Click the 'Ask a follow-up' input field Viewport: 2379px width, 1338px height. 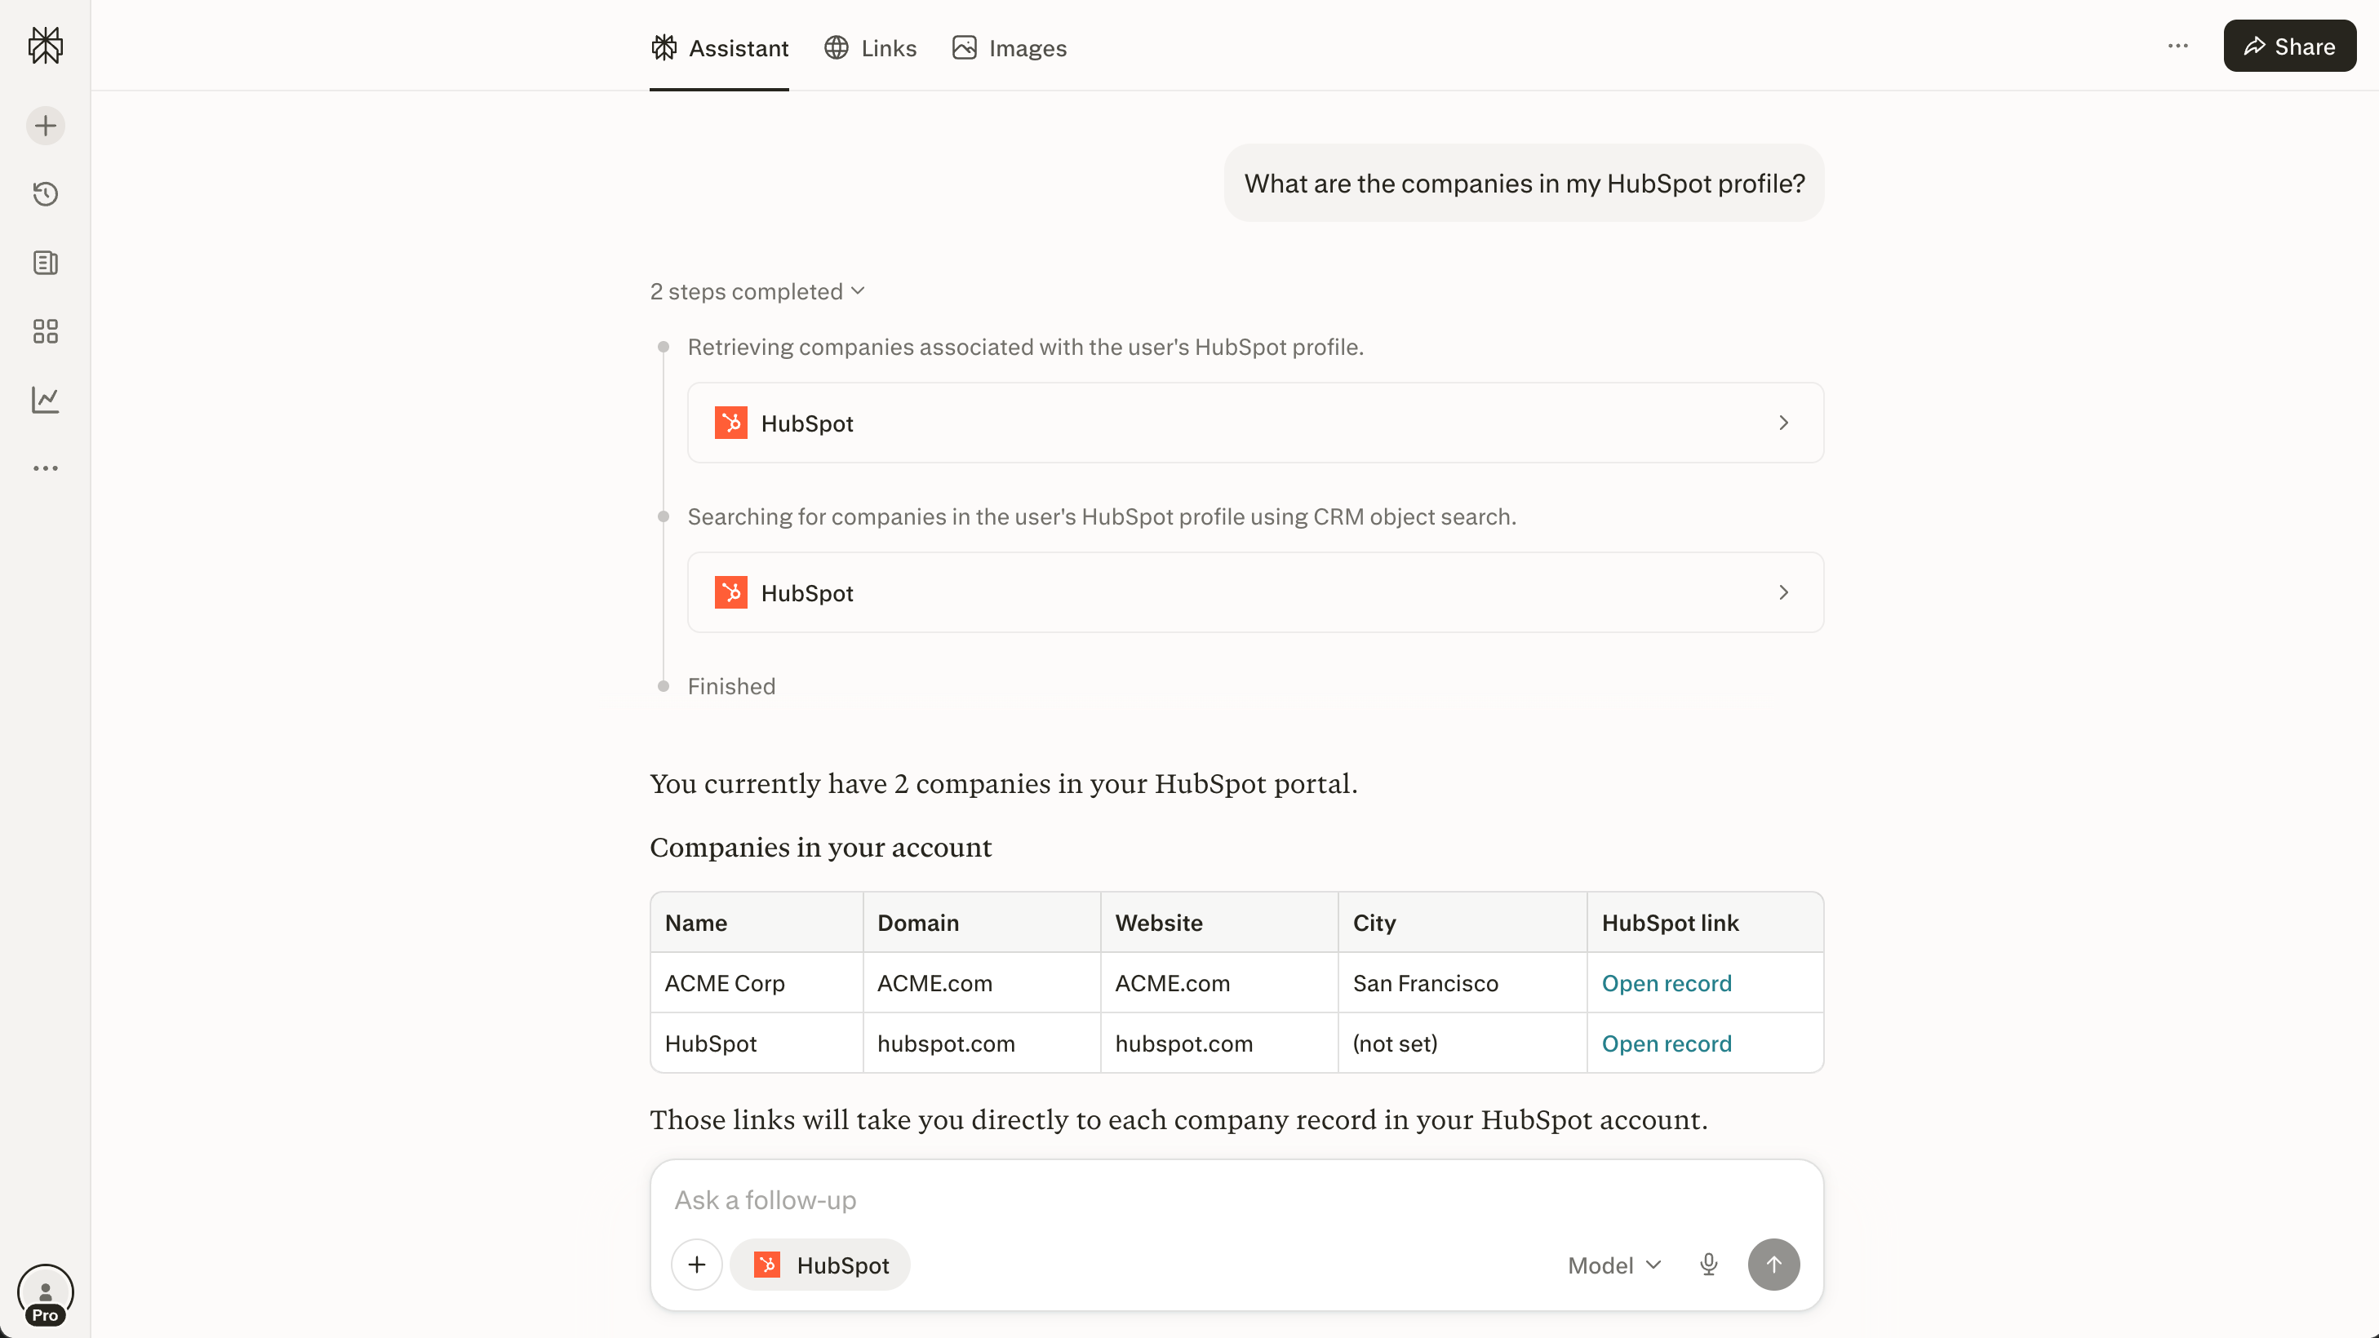click(x=1236, y=1199)
